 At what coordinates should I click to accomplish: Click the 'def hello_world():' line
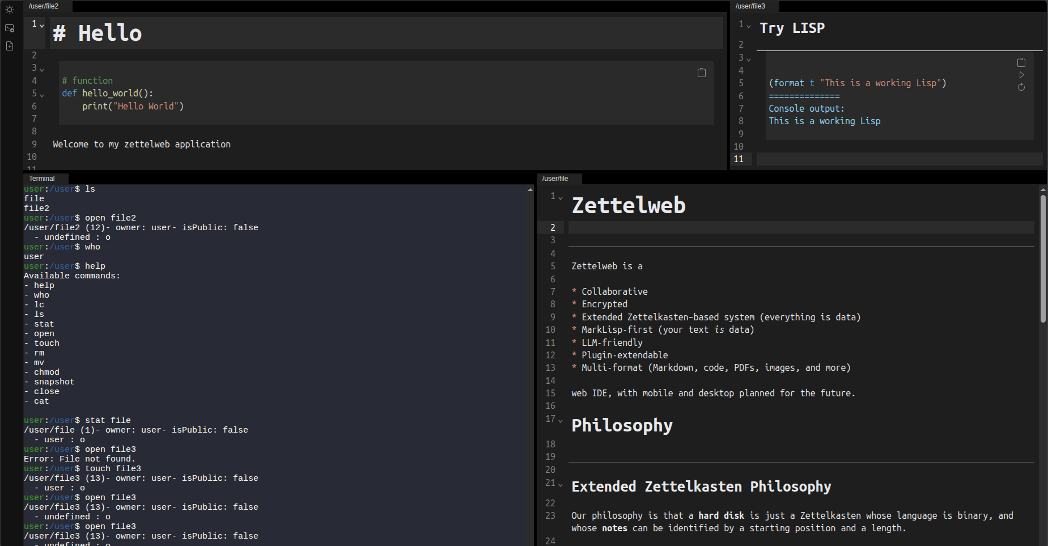[108, 94]
